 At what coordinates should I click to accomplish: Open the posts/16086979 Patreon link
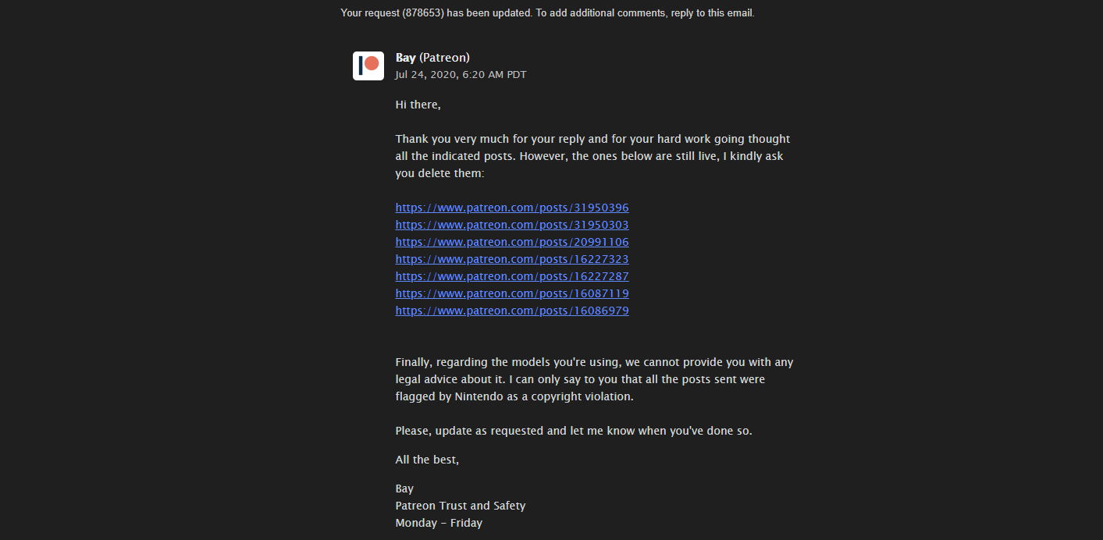(512, 311)
